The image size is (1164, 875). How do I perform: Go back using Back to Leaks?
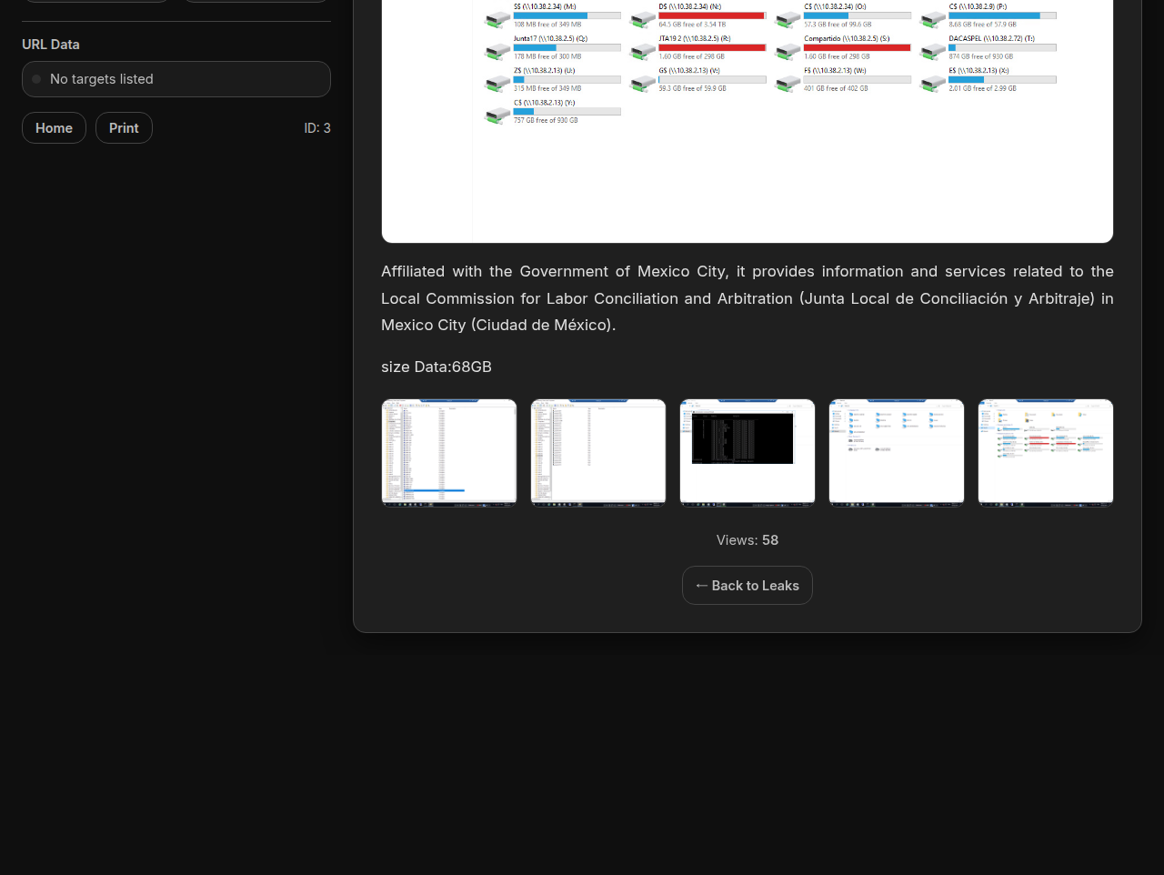click(747, 586)
